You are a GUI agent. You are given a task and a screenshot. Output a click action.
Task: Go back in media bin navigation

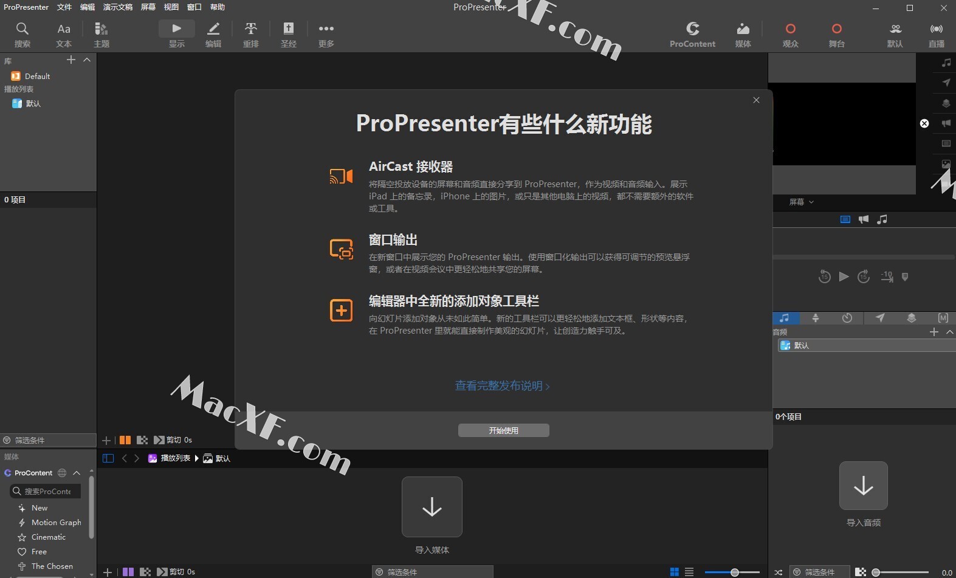(125, 458)
